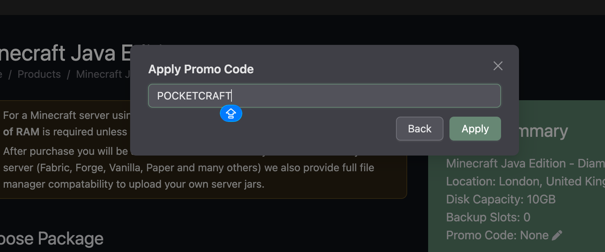Select the promo code text field
This screenshot has height=252, width=605.
(325, 96)
